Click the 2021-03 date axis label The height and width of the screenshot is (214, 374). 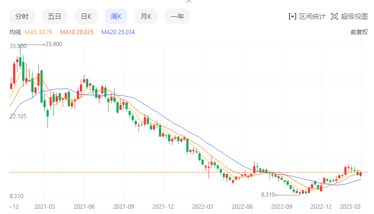pos(45,207)
